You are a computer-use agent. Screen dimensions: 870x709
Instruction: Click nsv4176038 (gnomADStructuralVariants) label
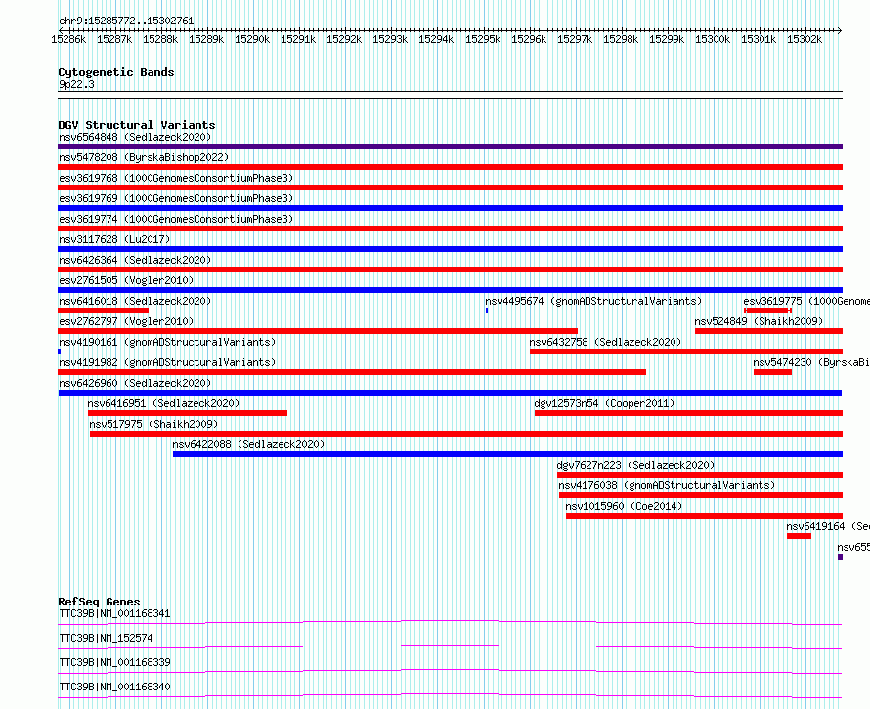[x=667, y=485]
